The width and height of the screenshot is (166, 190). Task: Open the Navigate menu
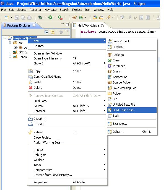coord(50,10)
